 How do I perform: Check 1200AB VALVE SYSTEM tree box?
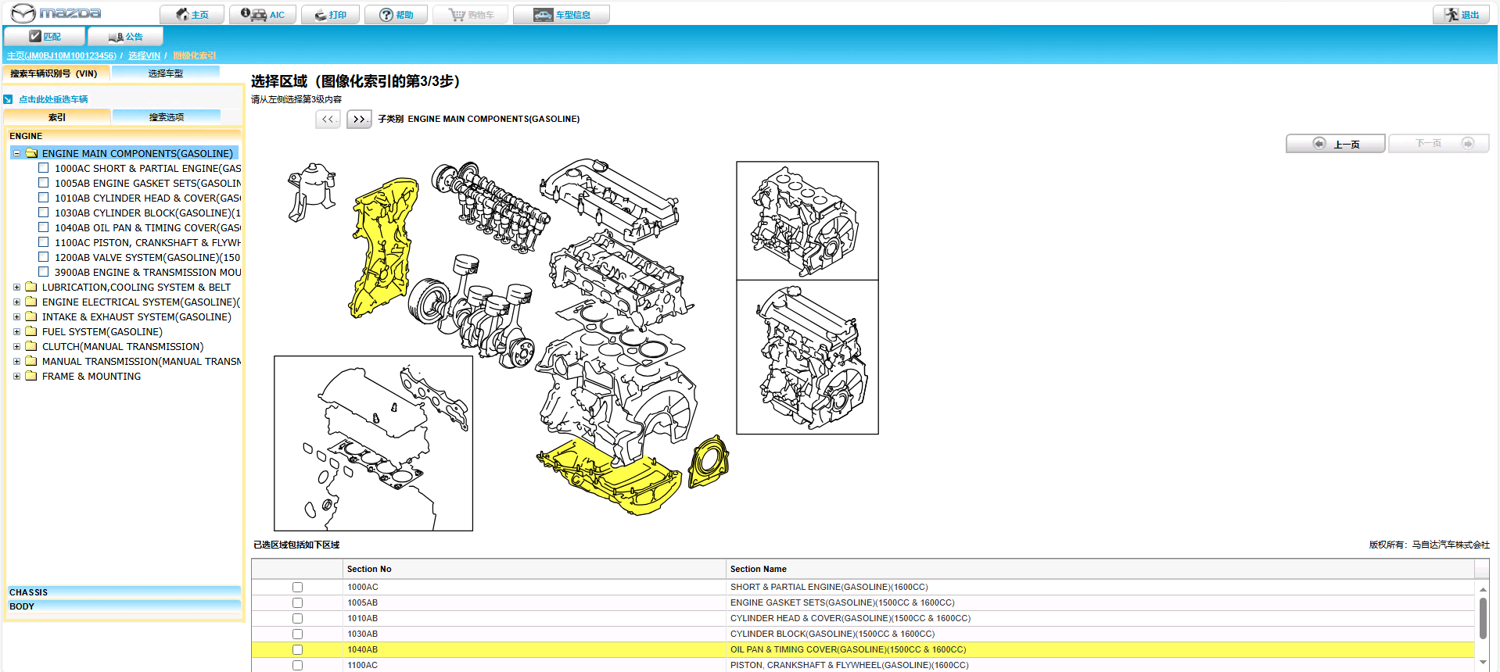coord(44,257)
